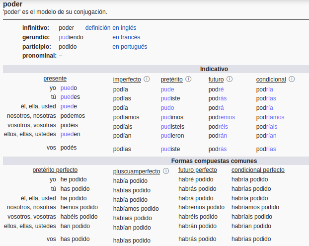This screenshot has width=309, height=246.
Task: Open the 'en inglés' conjugation link
Action: point(124,28)
